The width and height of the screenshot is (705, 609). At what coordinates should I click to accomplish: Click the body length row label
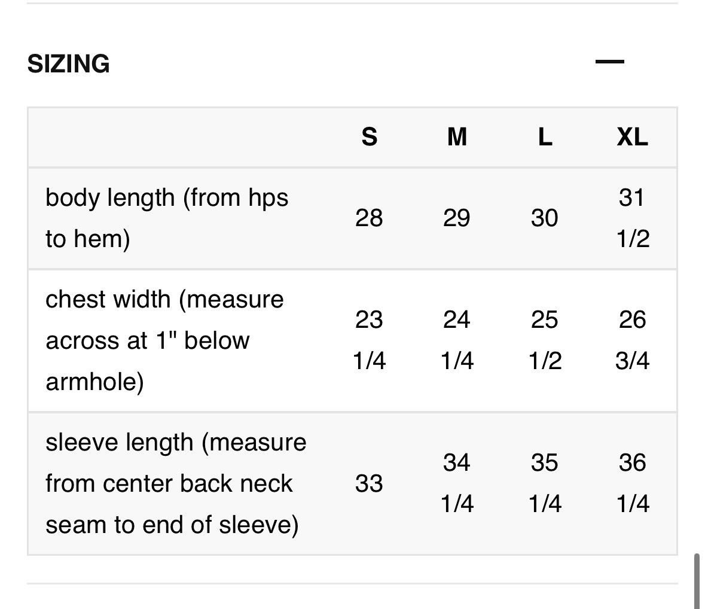coord(167,218)
